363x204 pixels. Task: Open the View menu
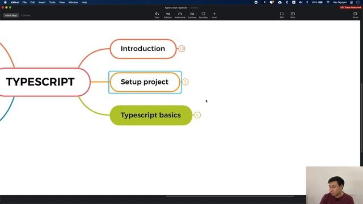[62, 2]
